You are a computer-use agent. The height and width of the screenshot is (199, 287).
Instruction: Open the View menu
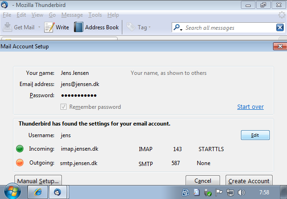coord(37,15)
